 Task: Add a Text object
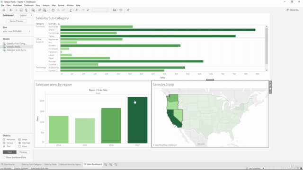[7, 146]
